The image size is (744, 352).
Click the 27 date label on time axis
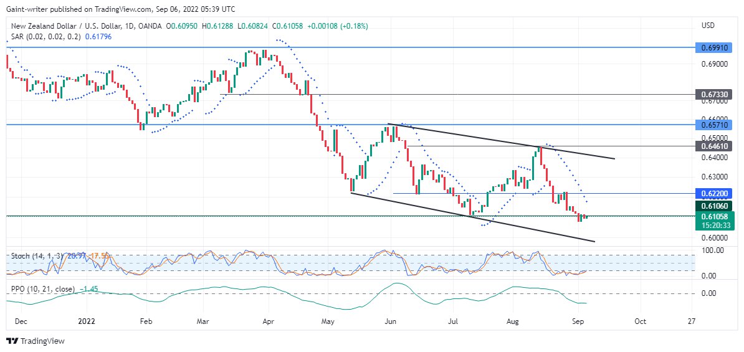[691, 321]
